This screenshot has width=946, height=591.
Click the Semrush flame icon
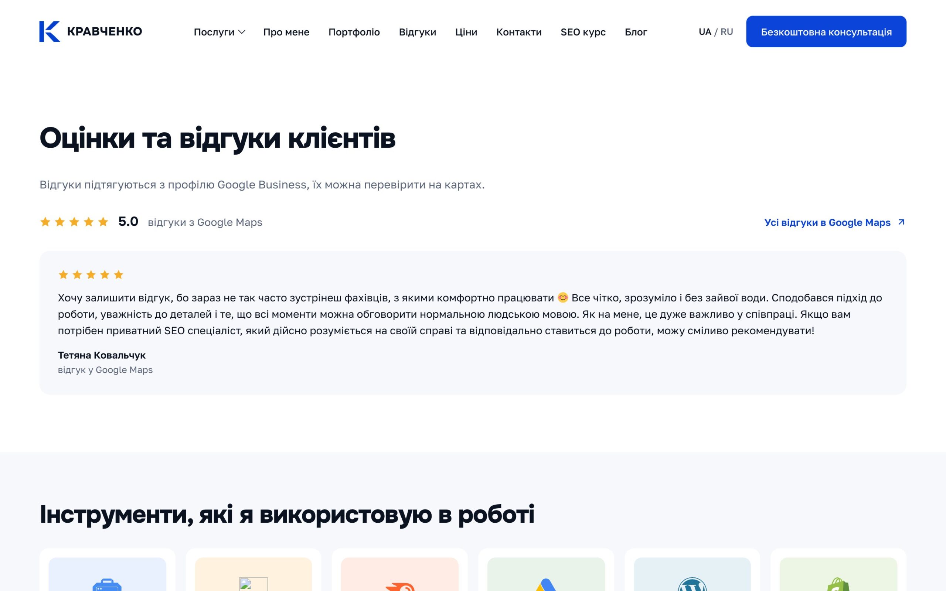point(399,586)
